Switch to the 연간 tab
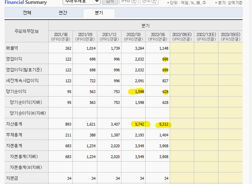The width and height of the screenshot is (252, 184). tap(63, 13)
